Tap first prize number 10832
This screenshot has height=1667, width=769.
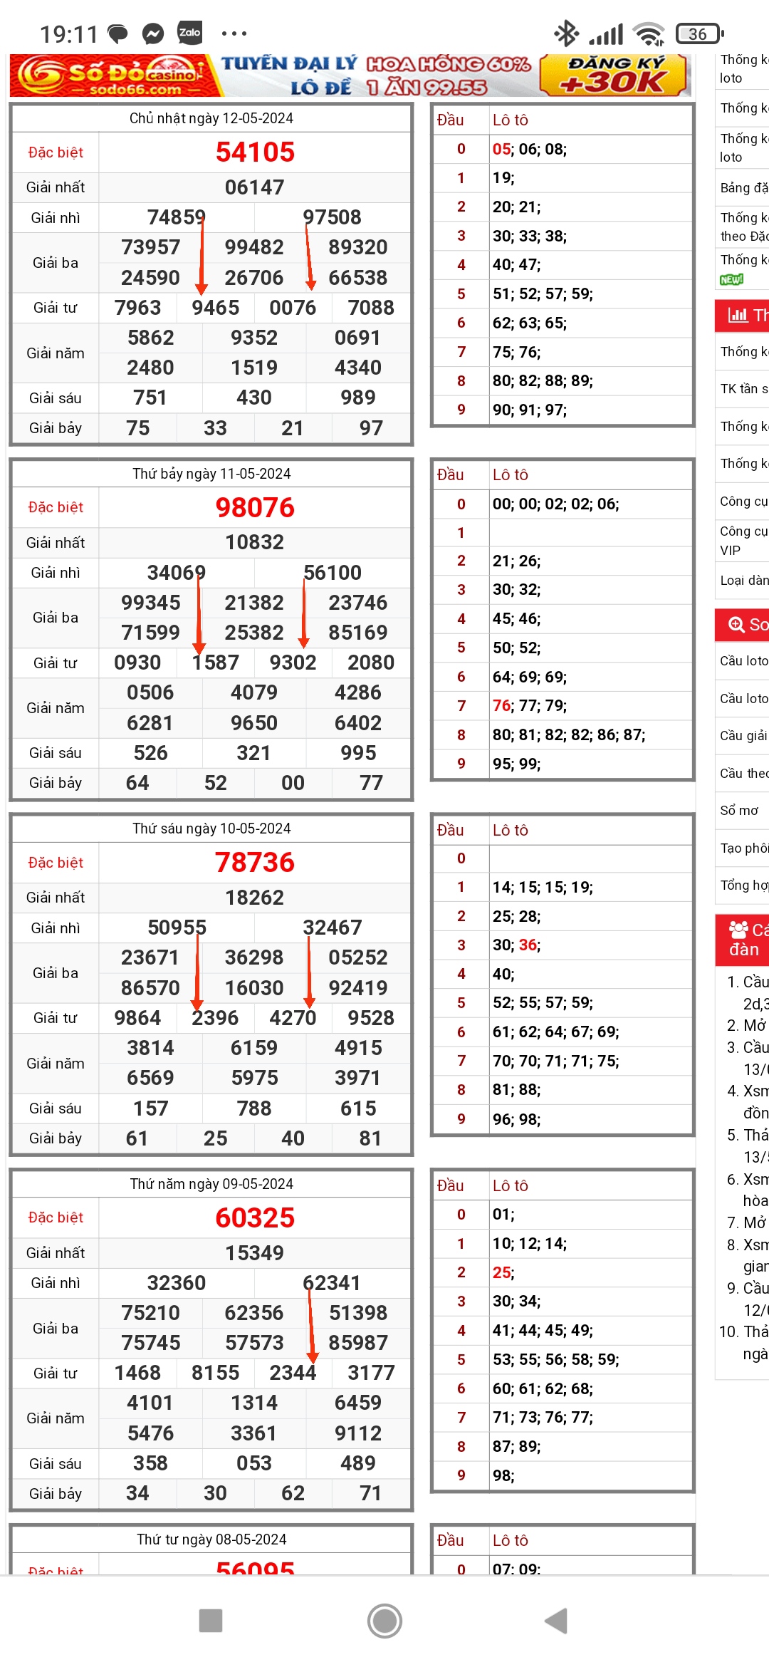pyautogui.click(x=255, y=542)
